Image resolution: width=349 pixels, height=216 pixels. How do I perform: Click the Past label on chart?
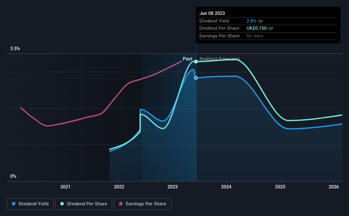coord(187,59)
